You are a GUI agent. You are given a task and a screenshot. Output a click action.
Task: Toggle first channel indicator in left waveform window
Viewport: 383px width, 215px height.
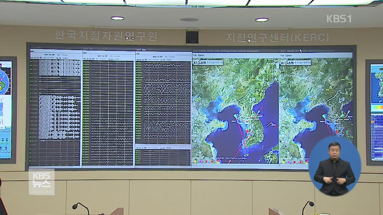(31, 61)
